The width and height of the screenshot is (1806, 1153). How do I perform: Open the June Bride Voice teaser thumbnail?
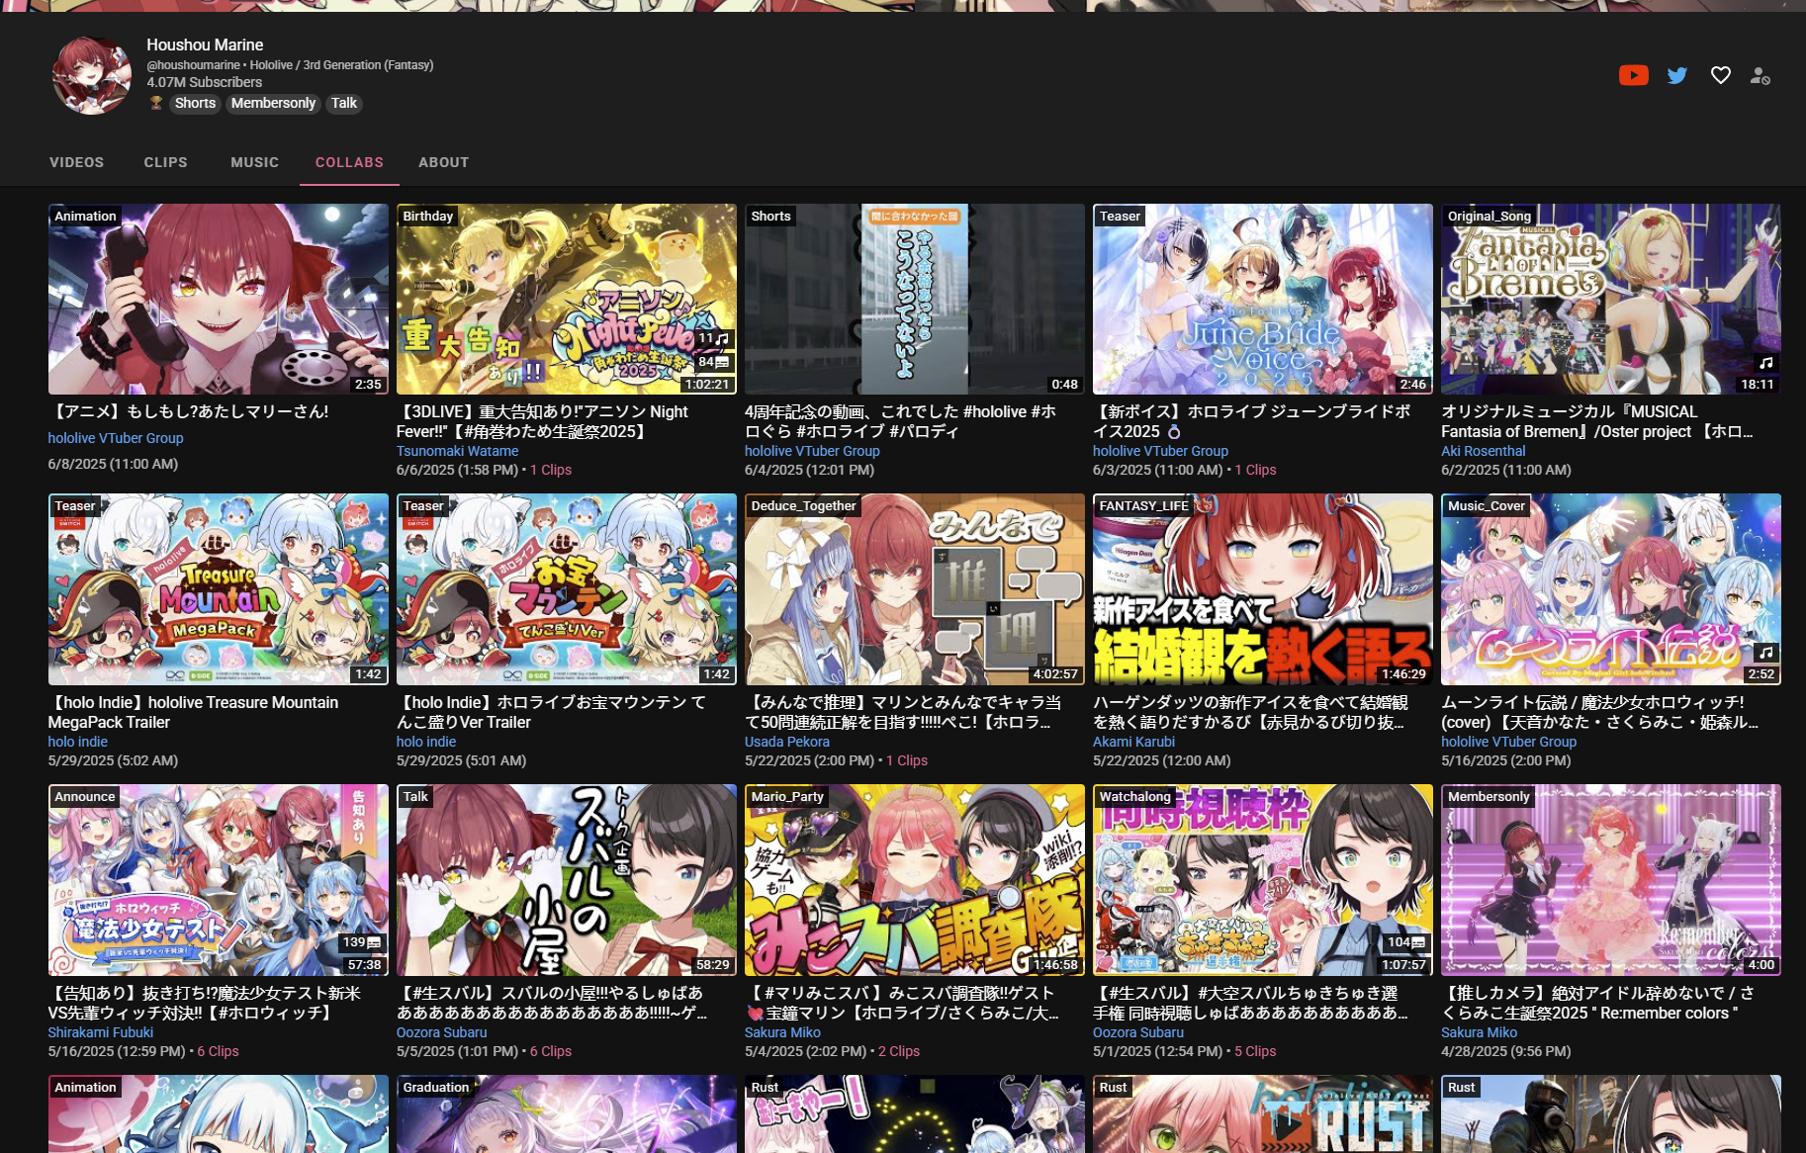[x=1263, y=300]
